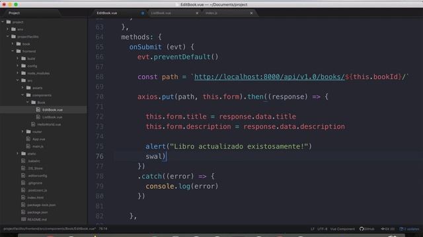
Task: Change LF line ending in status bar
Action: [x=313, y=228]
